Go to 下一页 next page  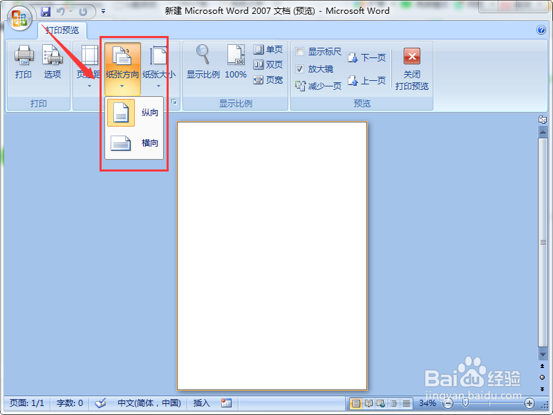366,57
